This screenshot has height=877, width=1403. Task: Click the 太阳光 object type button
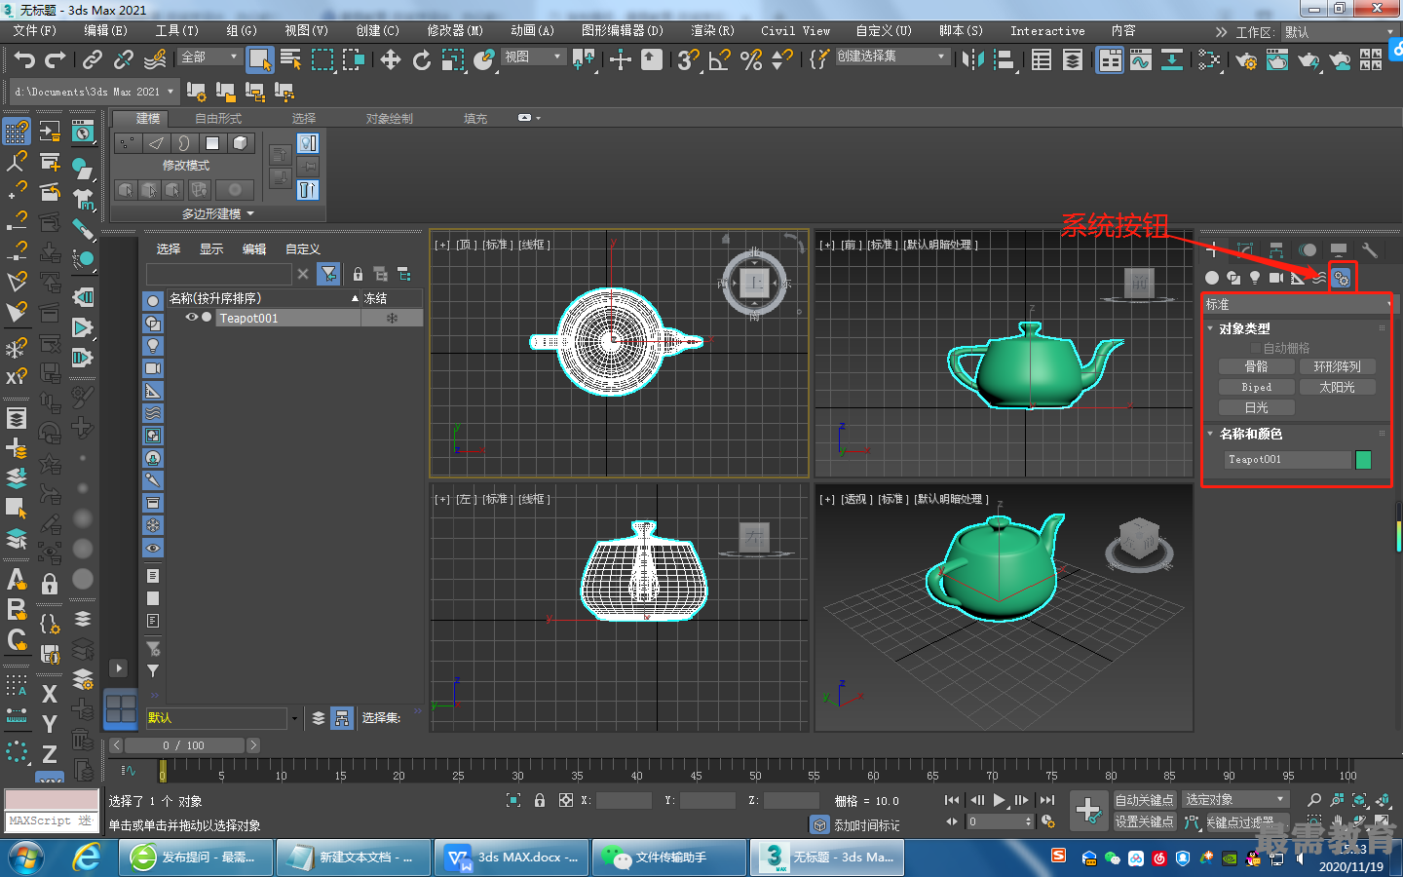1338,388
